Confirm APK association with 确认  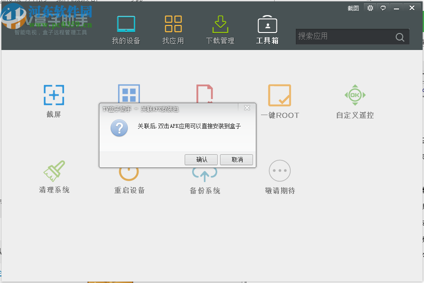201,159
